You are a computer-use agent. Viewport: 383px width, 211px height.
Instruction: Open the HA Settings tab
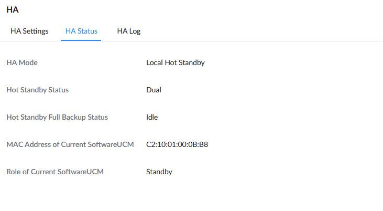[29, 31]
